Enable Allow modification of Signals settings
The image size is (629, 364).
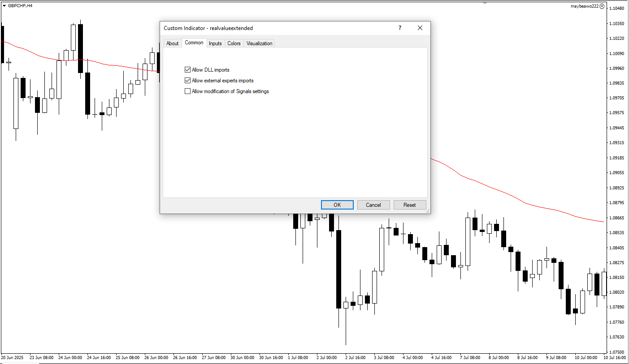[x=188, y=91]
